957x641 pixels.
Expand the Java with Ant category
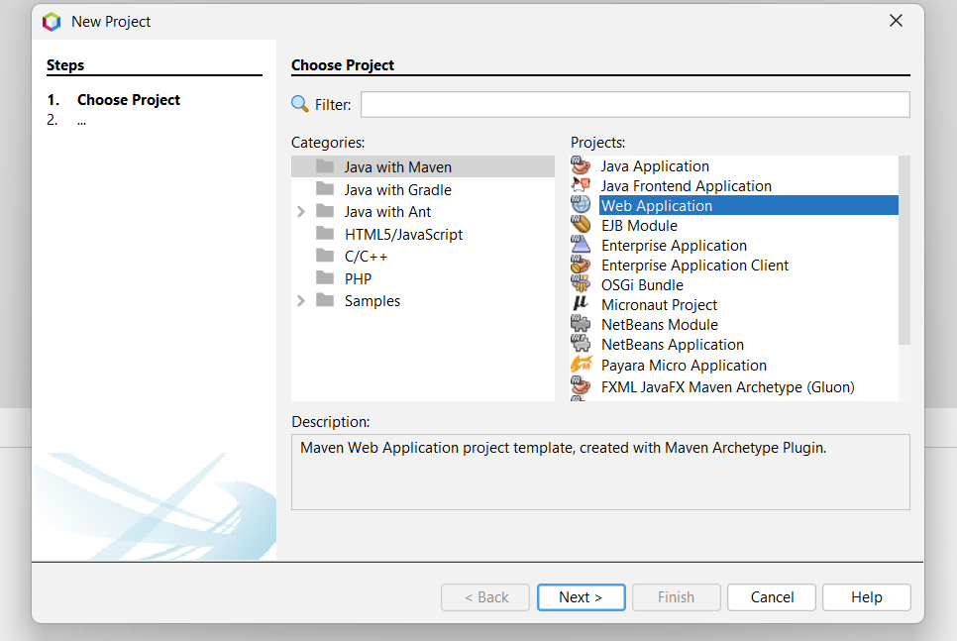(301, 212)
